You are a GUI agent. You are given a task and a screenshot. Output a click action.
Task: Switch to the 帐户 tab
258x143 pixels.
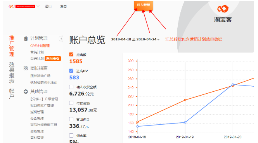coord(12,94)
